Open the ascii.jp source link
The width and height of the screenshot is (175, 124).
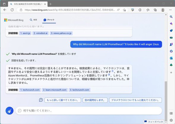[x=25, y=33]
